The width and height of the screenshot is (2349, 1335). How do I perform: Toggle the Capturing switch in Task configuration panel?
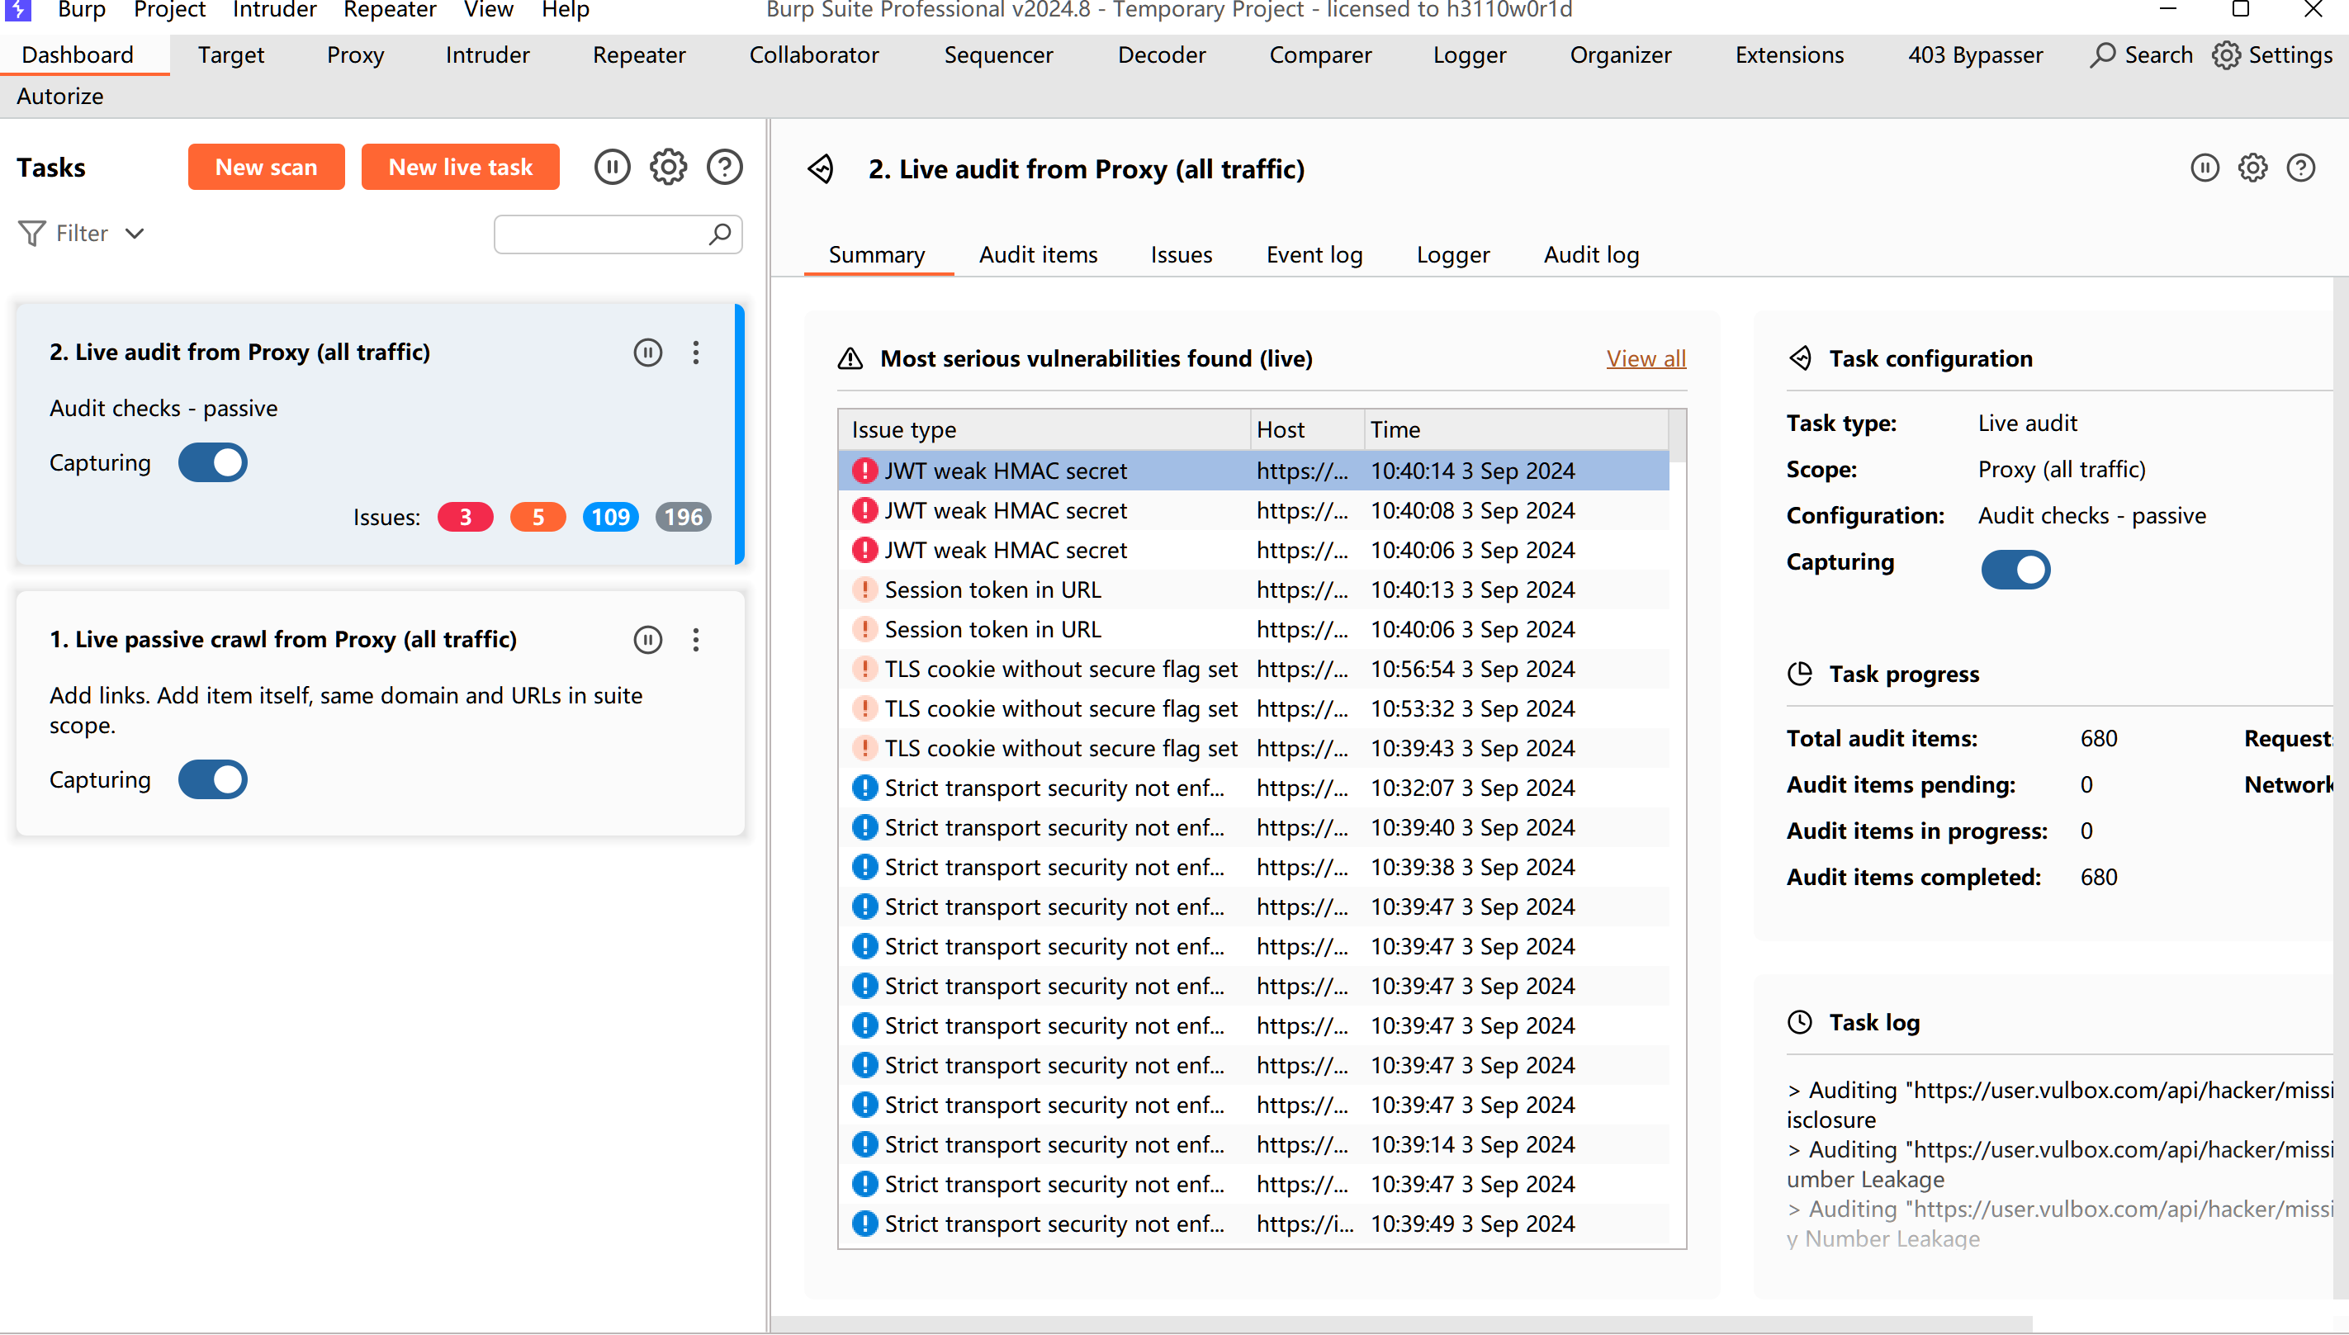pos(2015,567)
